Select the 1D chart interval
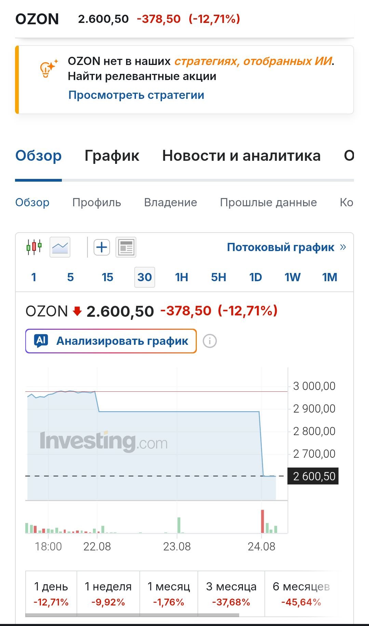 pos(256,277)
